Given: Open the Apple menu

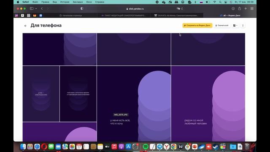Looking at the screenshot, I should tap(18, 2).
